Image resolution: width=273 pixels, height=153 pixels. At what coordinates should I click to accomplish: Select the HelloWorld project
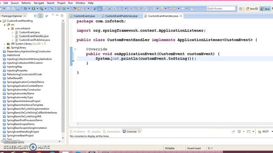(x=13, y=55)
